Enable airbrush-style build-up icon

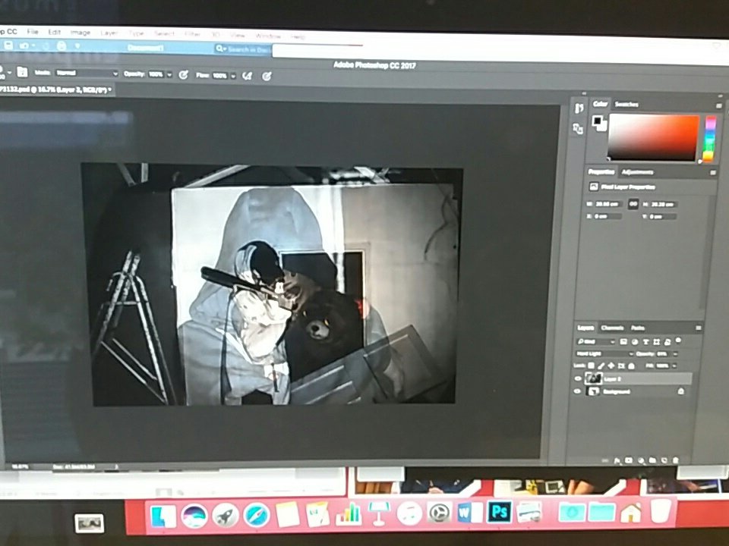coord(248,76)
